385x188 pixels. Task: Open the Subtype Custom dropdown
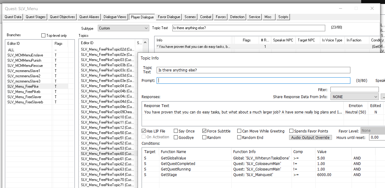pyautogui.click(x=123, y=28)
